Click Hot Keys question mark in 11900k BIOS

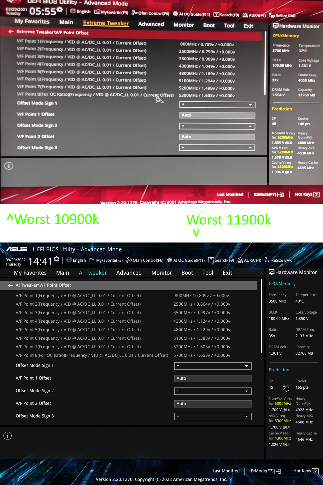(315, 471)
